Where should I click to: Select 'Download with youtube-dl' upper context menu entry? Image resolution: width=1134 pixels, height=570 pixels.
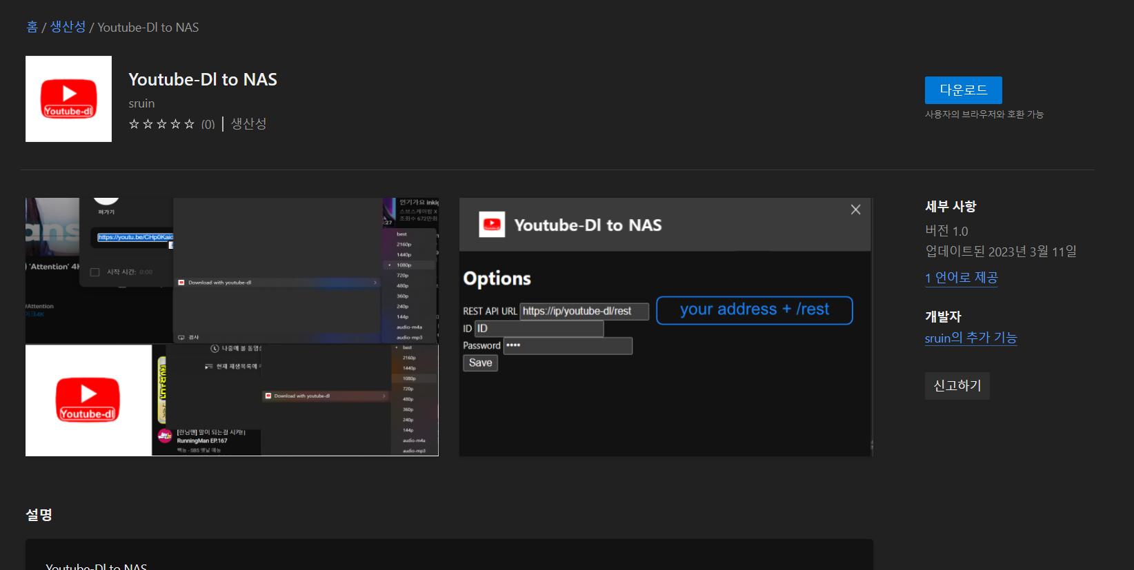[x=276, y=283]
